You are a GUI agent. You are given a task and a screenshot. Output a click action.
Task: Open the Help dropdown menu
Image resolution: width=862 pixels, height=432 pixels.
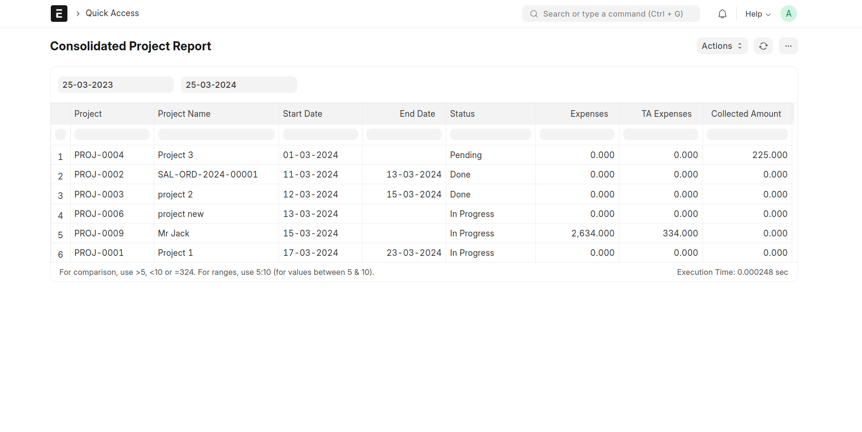pyautogui.click(x=758, y=14)
